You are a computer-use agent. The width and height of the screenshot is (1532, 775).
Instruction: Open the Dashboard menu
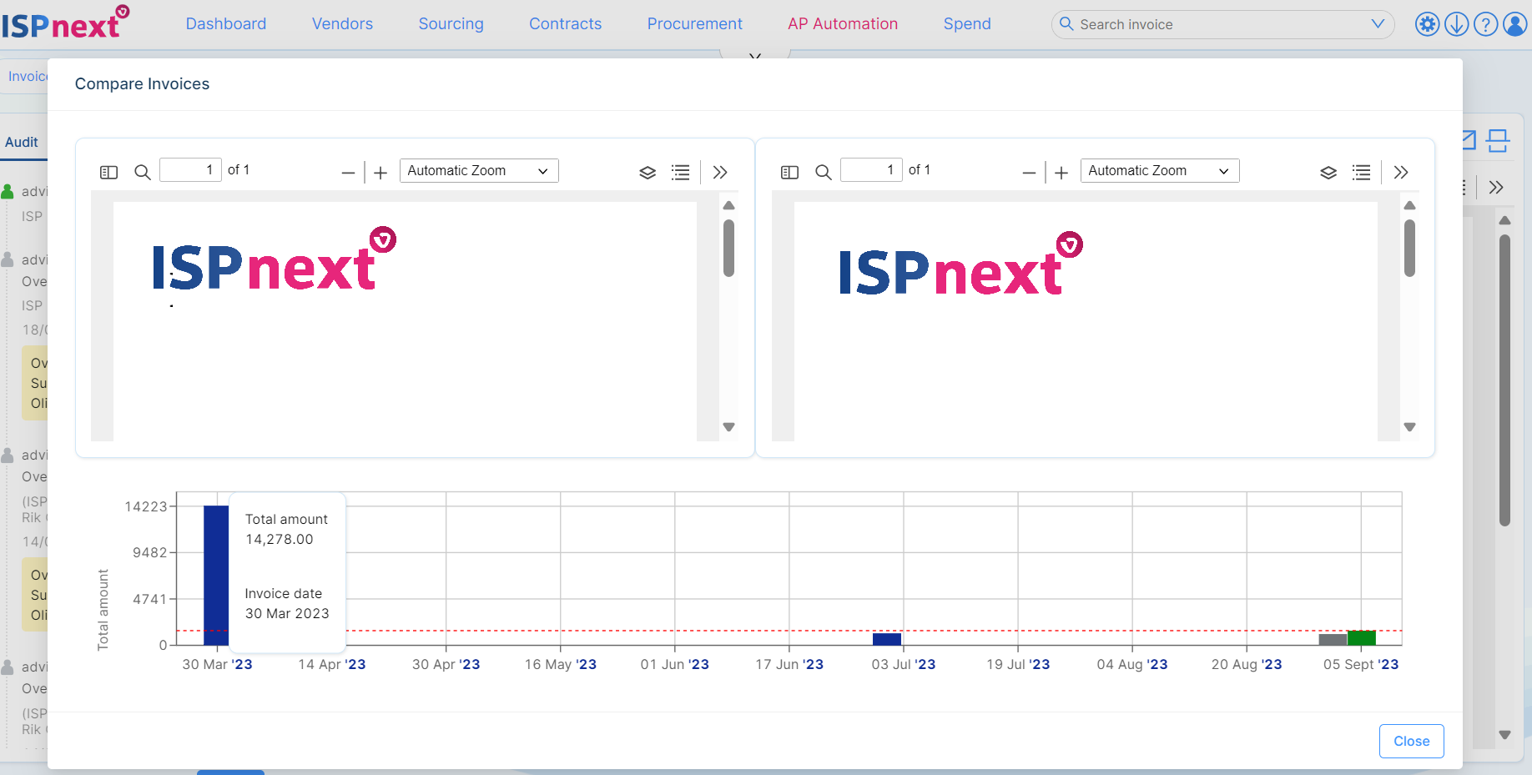(x=226, y=24)
